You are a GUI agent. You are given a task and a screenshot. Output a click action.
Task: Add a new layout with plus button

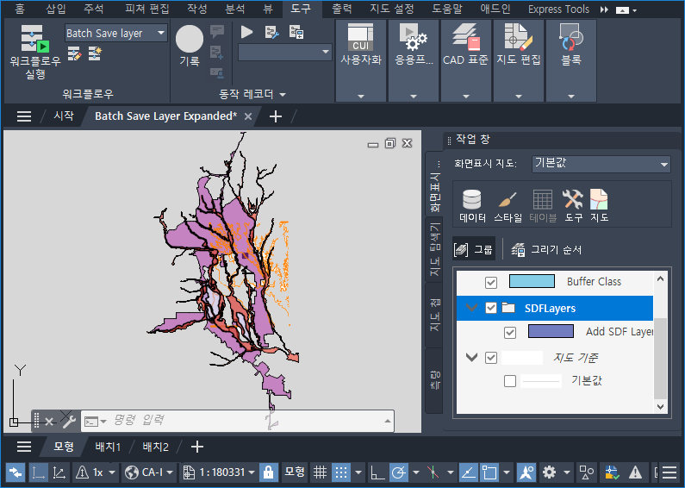click(x=197, y=447)
